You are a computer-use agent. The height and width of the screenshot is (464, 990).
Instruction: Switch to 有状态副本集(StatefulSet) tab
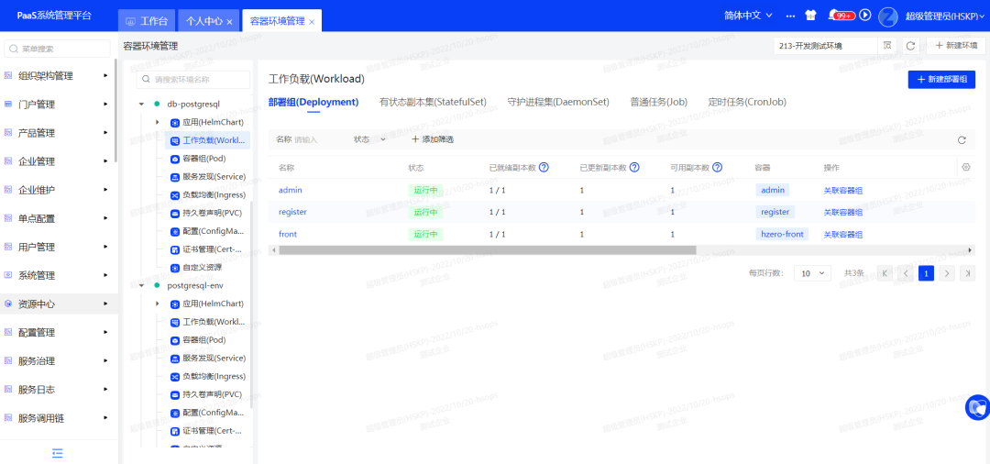pos(433,102)
